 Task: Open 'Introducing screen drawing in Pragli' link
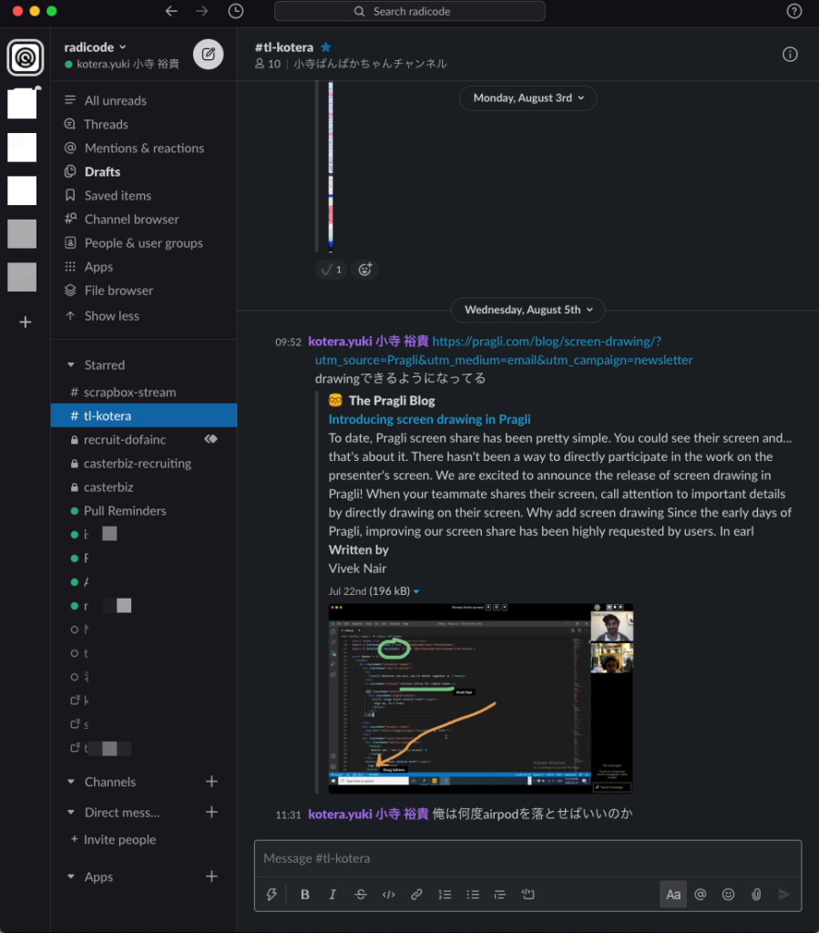(x=429, y=419)
